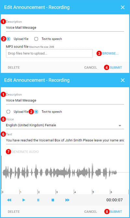Close the lower Edit Announcement dialog

click(123, 80)
